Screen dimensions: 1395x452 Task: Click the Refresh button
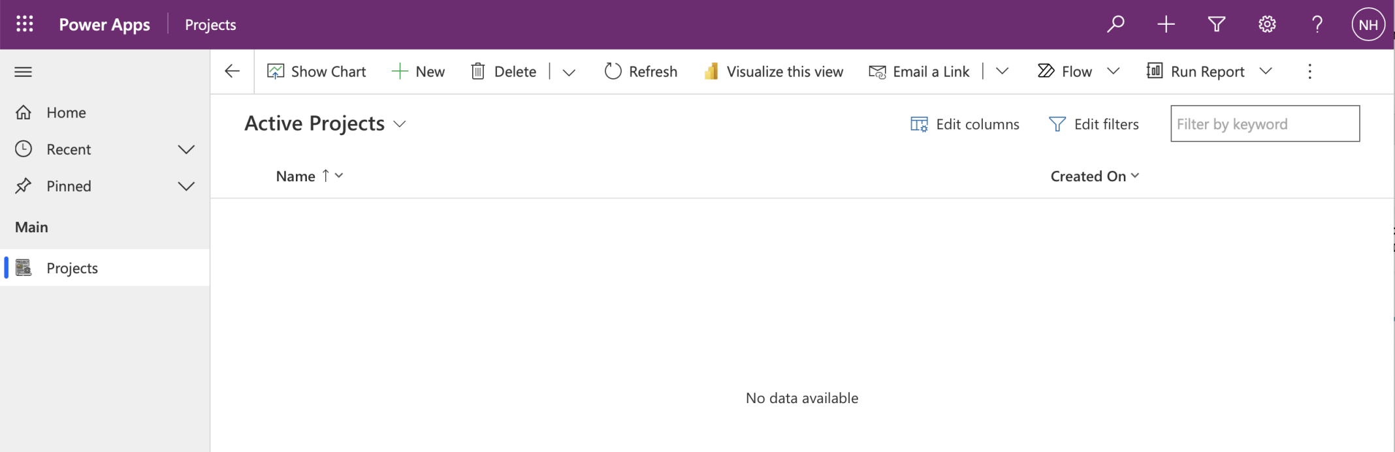(x=641, y=71)
